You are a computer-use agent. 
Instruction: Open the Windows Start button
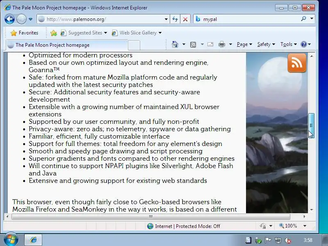pos(11,239)
